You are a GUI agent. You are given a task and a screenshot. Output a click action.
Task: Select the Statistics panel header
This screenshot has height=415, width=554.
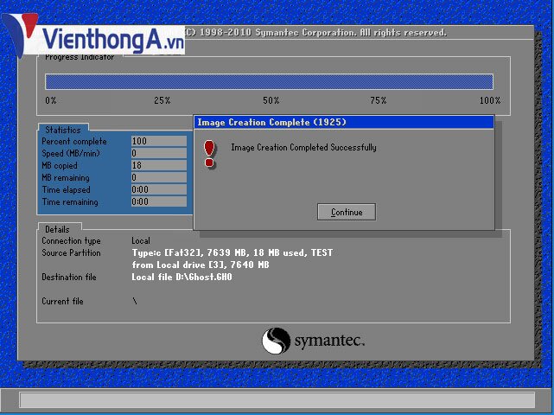(63, 130)
